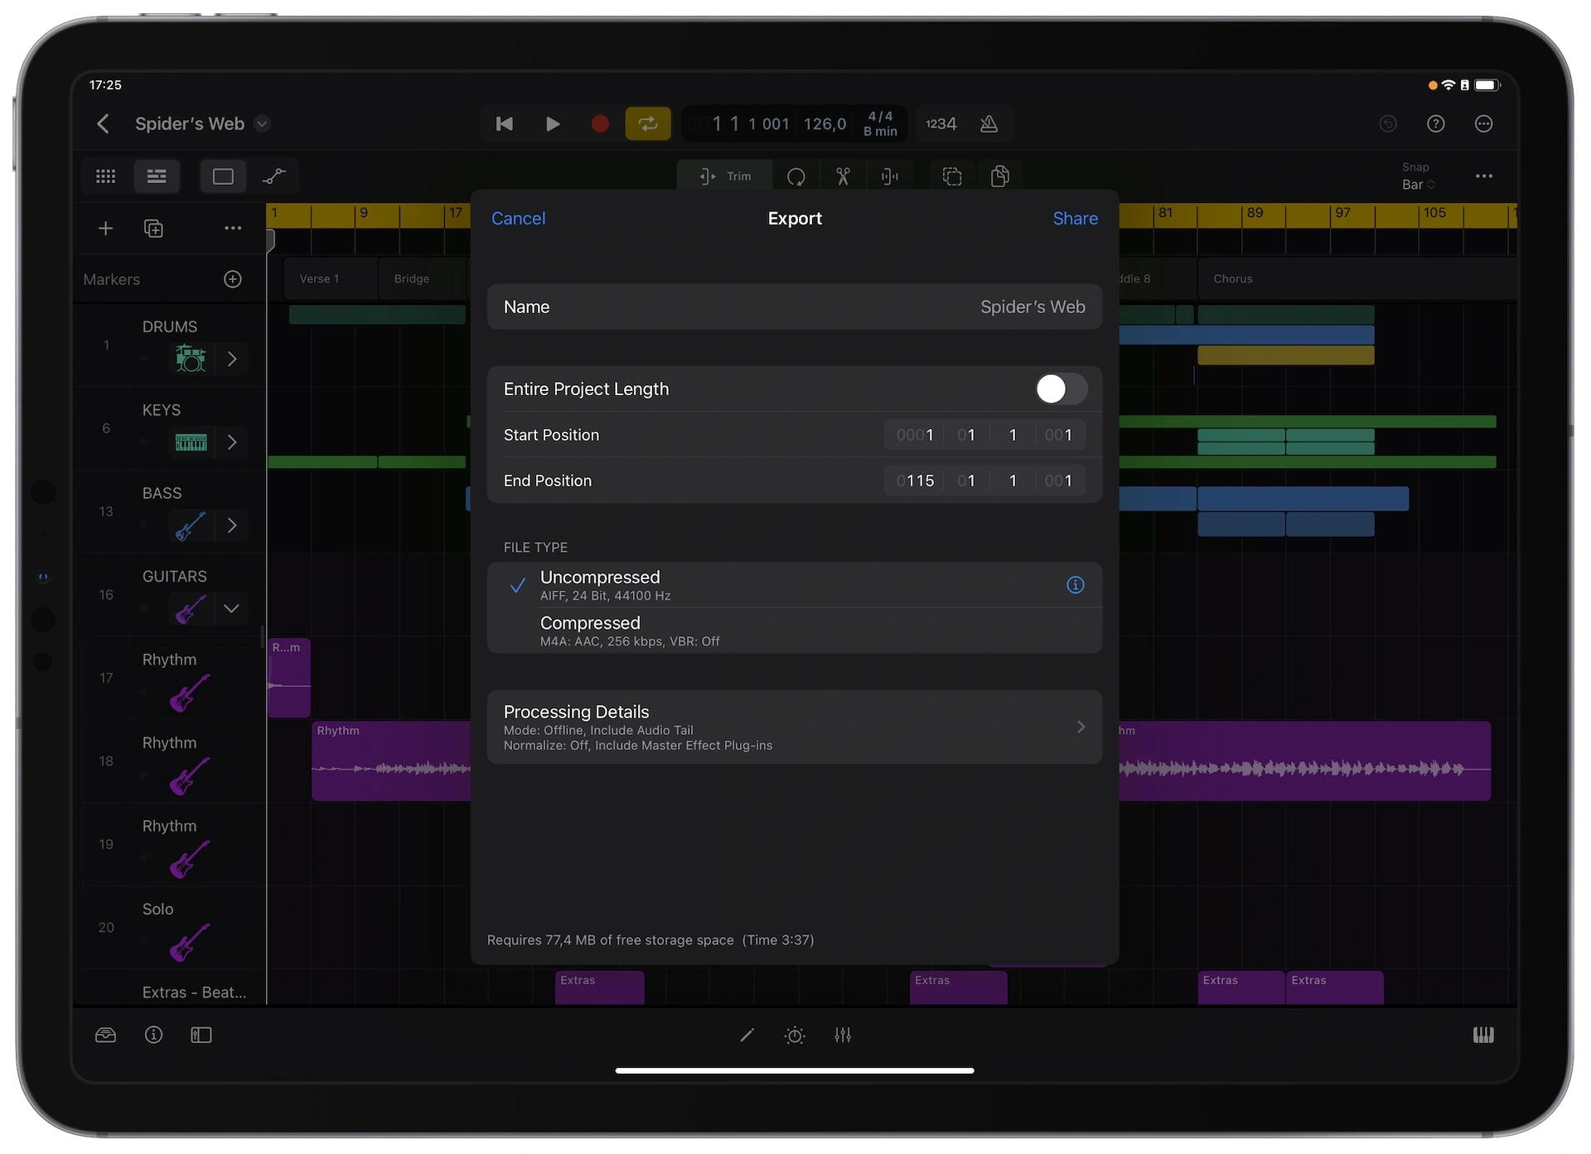Screen dimensions: 1591x1154
Task: Select the first Extras region
Action: 600,987
